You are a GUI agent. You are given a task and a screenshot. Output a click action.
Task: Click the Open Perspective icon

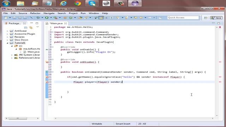(206, 18)
